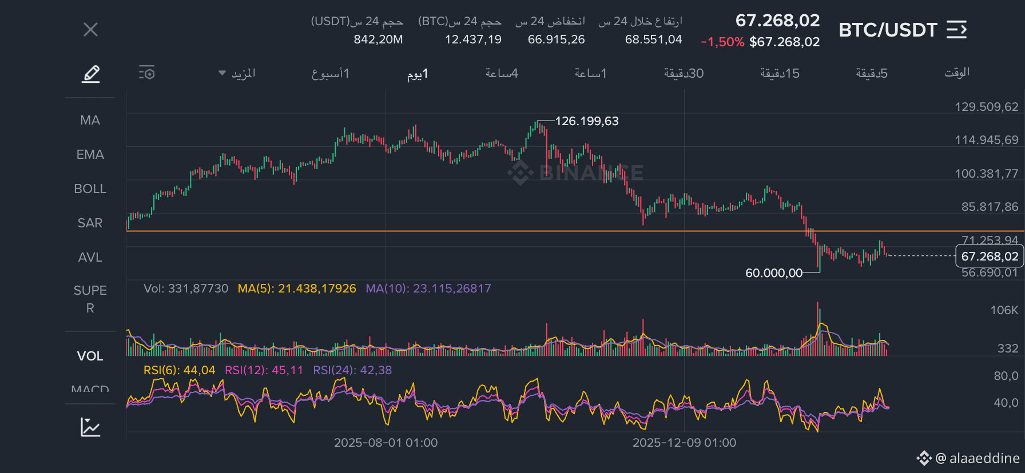Toggle the EMA indicator
1025x473 pixels.
point(90,154)
